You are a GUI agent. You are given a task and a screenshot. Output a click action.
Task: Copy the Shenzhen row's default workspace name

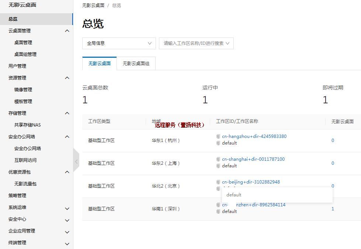218,211
